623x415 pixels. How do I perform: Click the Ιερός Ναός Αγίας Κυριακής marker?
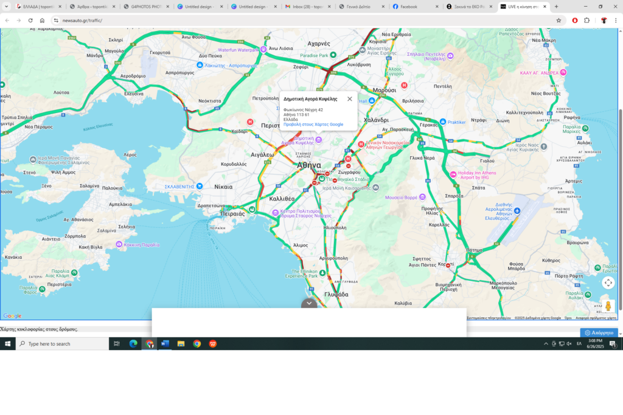pos(544,147)
